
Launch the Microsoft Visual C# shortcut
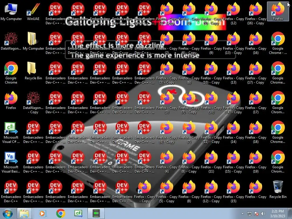click(x=11, y=132)
